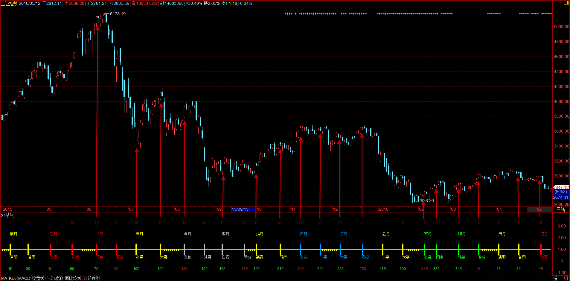The width and height of the screenshot is (570, 281).
Task: Click the 2847.12 current price tag
Action: [561, 187]
